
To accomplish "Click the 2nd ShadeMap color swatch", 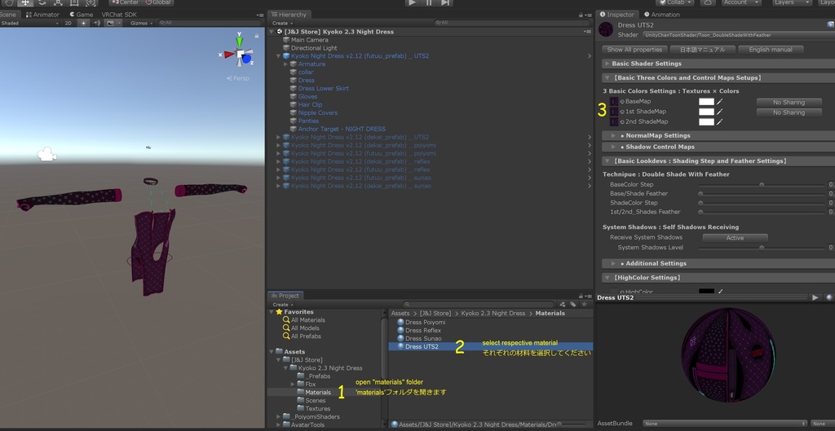I will [x=706, y=122].
